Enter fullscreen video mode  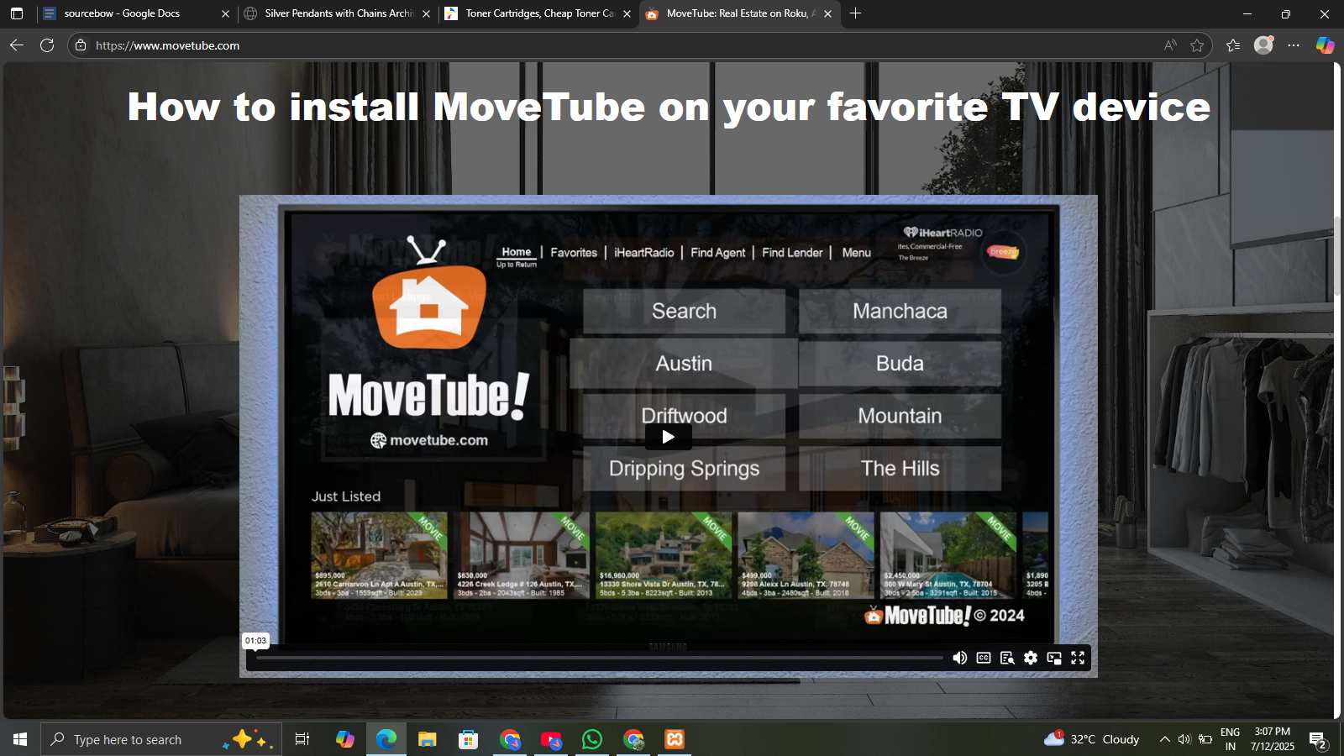point(1078,658)
